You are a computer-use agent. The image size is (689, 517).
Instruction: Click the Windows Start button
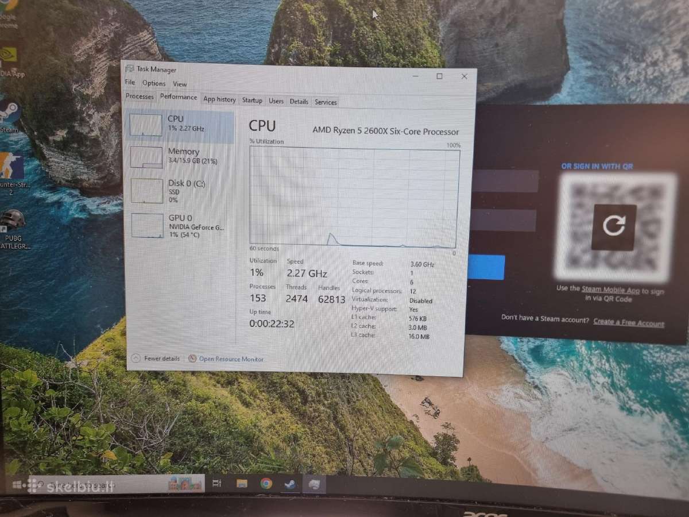pos(17,484)
